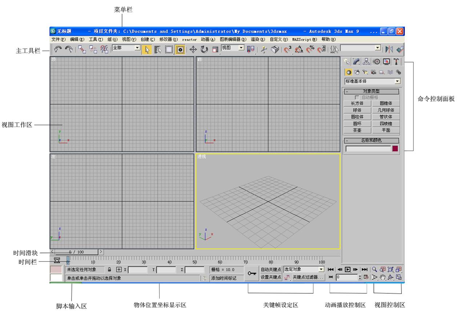The image size is (464, 317).
Task: Collapse the 名称和颜色 rollout
Action: click(x=371, y=141)
